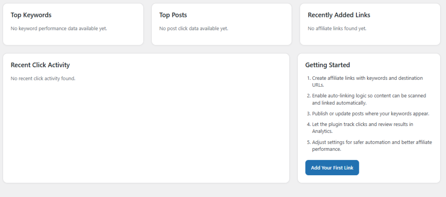Click the 'No recent click activity found' text

pos(43,78)
